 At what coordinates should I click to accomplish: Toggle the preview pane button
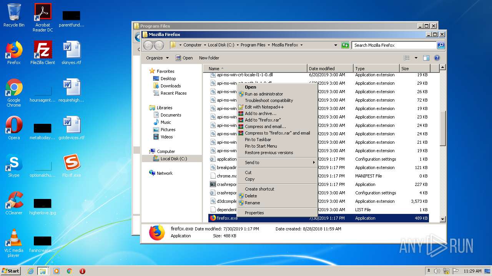pos(426,58)
